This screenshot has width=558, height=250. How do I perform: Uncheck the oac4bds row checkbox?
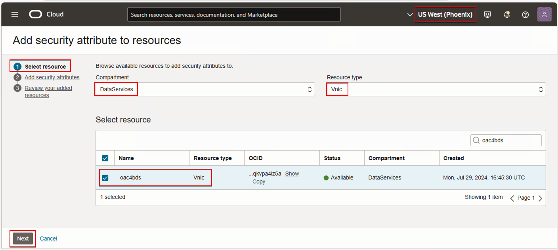point(105,178)
